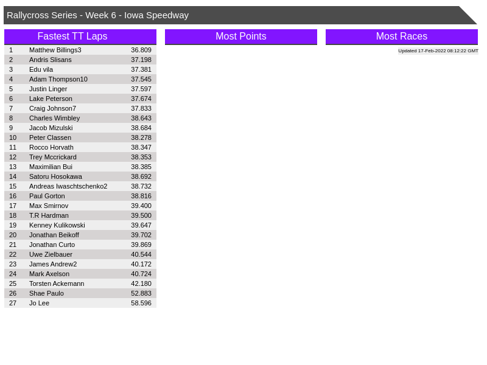Open Satoru Hosokawa driver row
Image resolution: width=487 pixels, height=365 pixels.
tap(55, 176)
